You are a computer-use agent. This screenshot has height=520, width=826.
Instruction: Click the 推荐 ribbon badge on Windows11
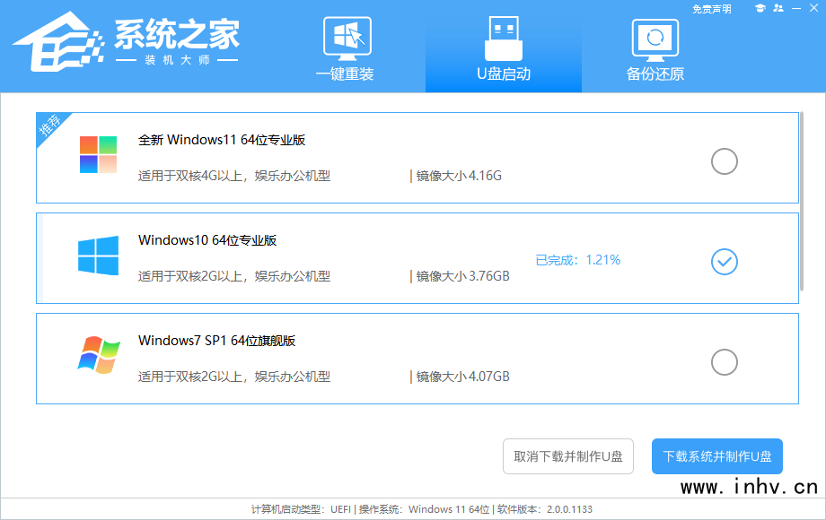pos(49,127)
